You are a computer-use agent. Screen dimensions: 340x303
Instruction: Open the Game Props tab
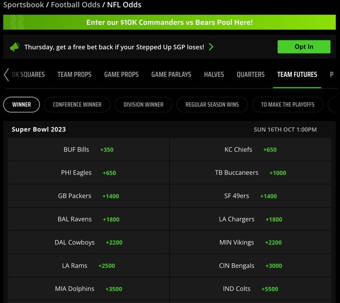[121, 74]
